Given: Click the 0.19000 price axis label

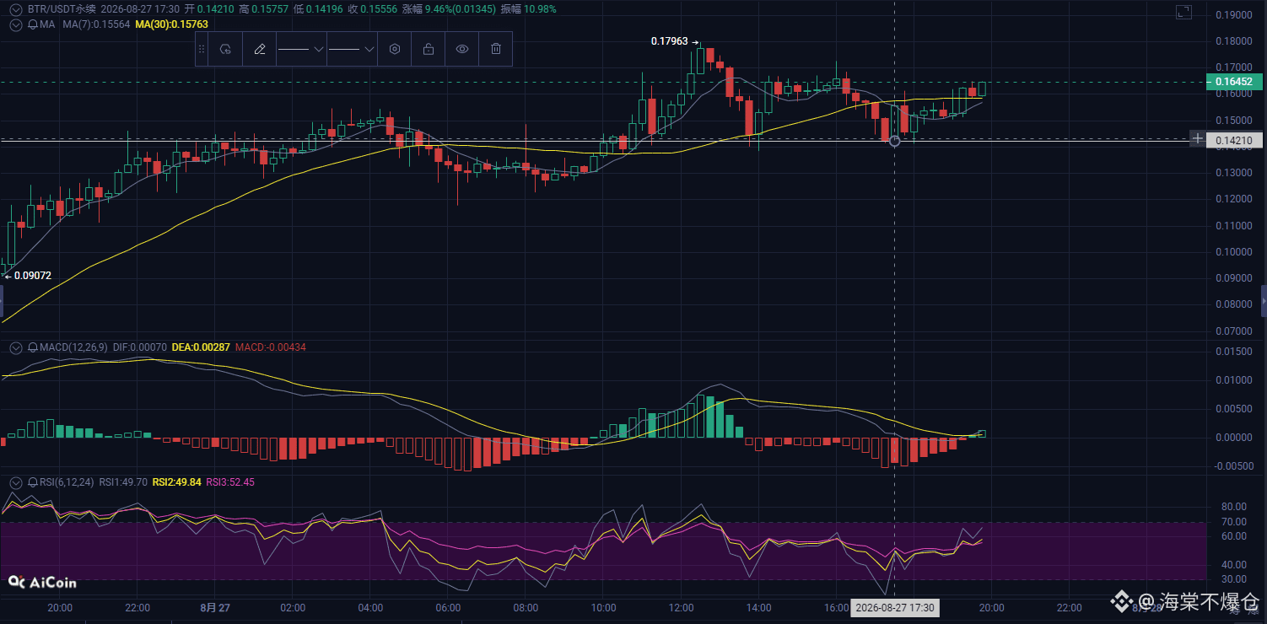Looking at the screenshot, I should point(1233,14).
